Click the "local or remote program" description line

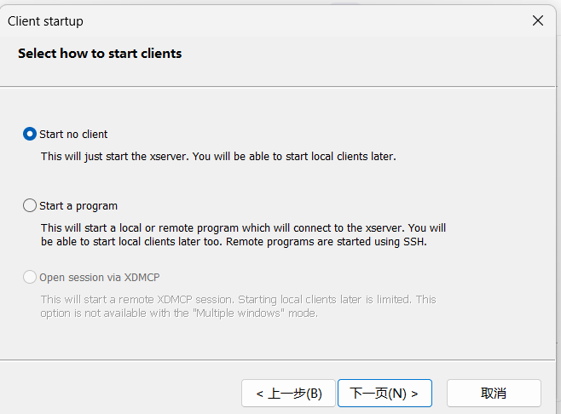(243, 228)
